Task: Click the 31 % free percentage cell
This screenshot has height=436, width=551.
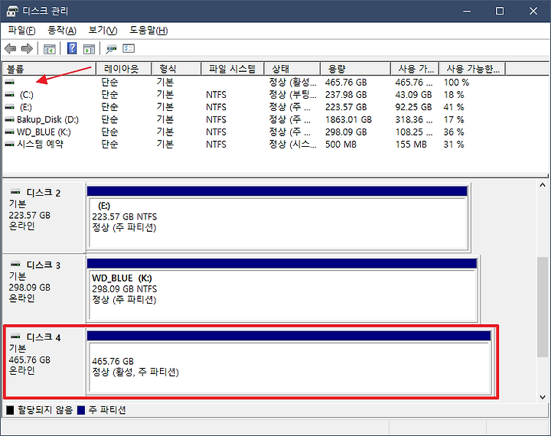Action: 454,145
